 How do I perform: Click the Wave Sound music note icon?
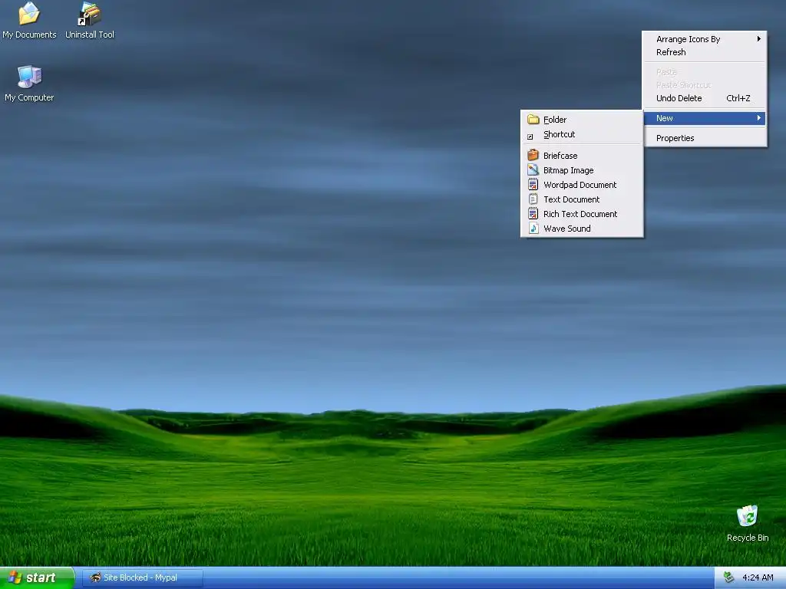click(533, 229)
